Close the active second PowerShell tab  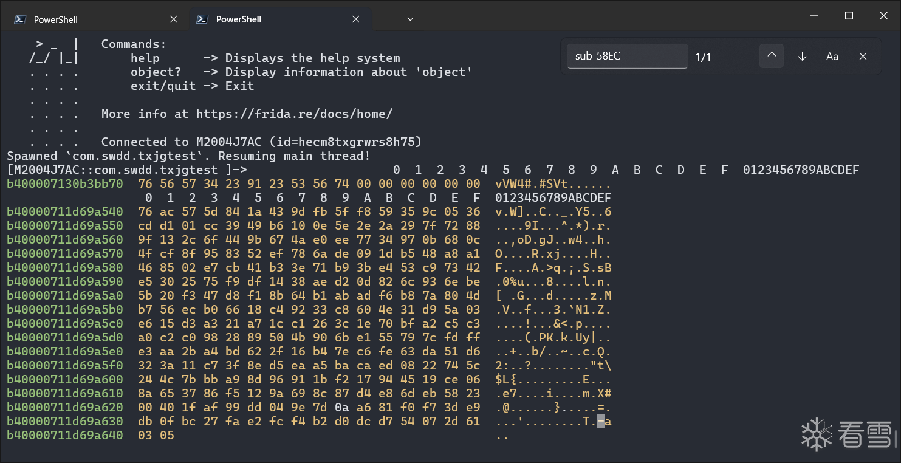tap(357, 19)
